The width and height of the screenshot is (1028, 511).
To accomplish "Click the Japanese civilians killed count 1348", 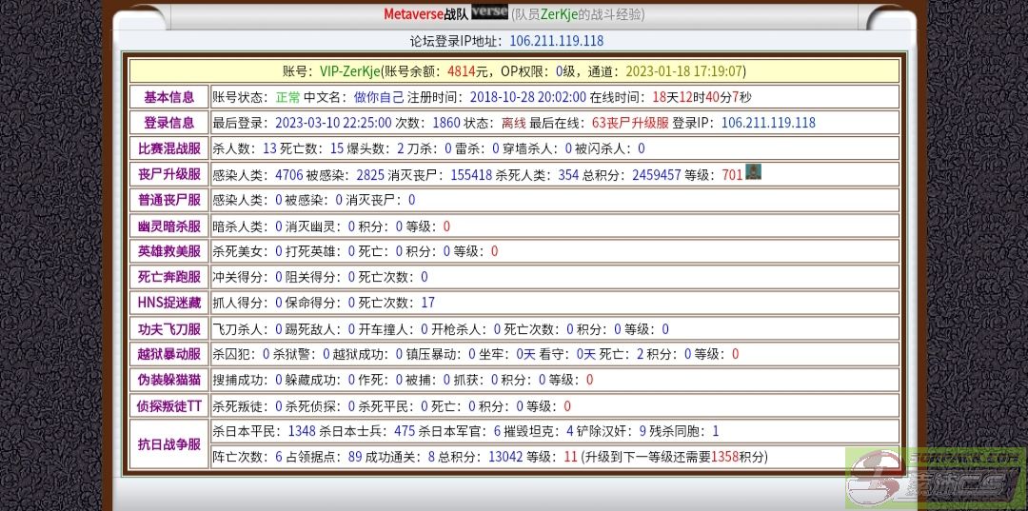I will (x=302, y=432).
